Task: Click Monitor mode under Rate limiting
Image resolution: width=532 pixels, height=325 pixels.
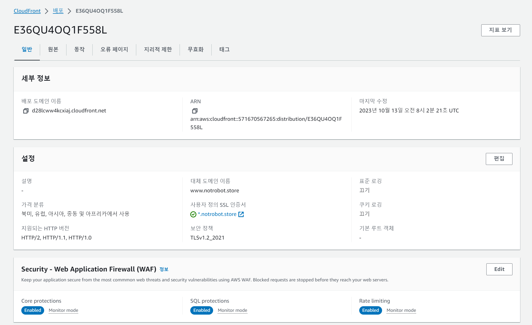Action: [x=401, y=310]
